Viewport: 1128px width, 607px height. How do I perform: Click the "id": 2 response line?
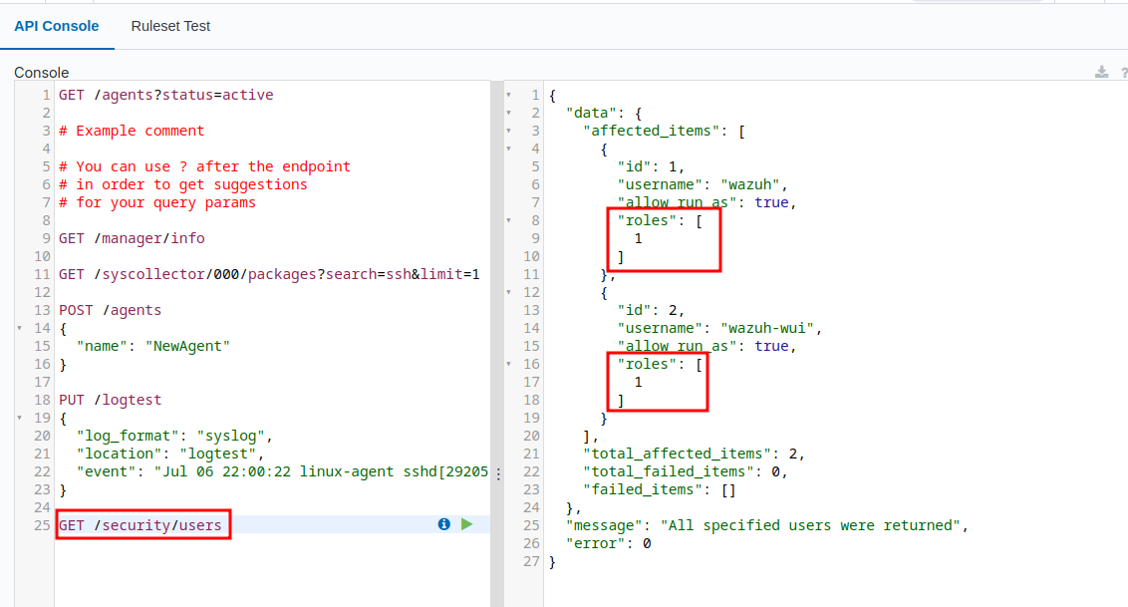pyautogui.click(x=651, y=310)
